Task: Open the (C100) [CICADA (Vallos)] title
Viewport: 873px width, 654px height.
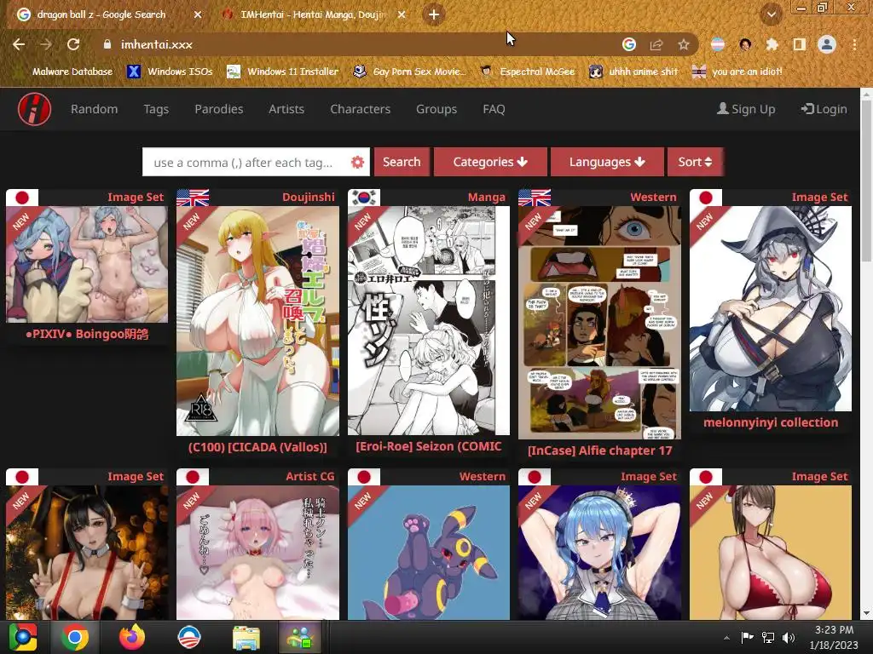Action: point(257,447)
